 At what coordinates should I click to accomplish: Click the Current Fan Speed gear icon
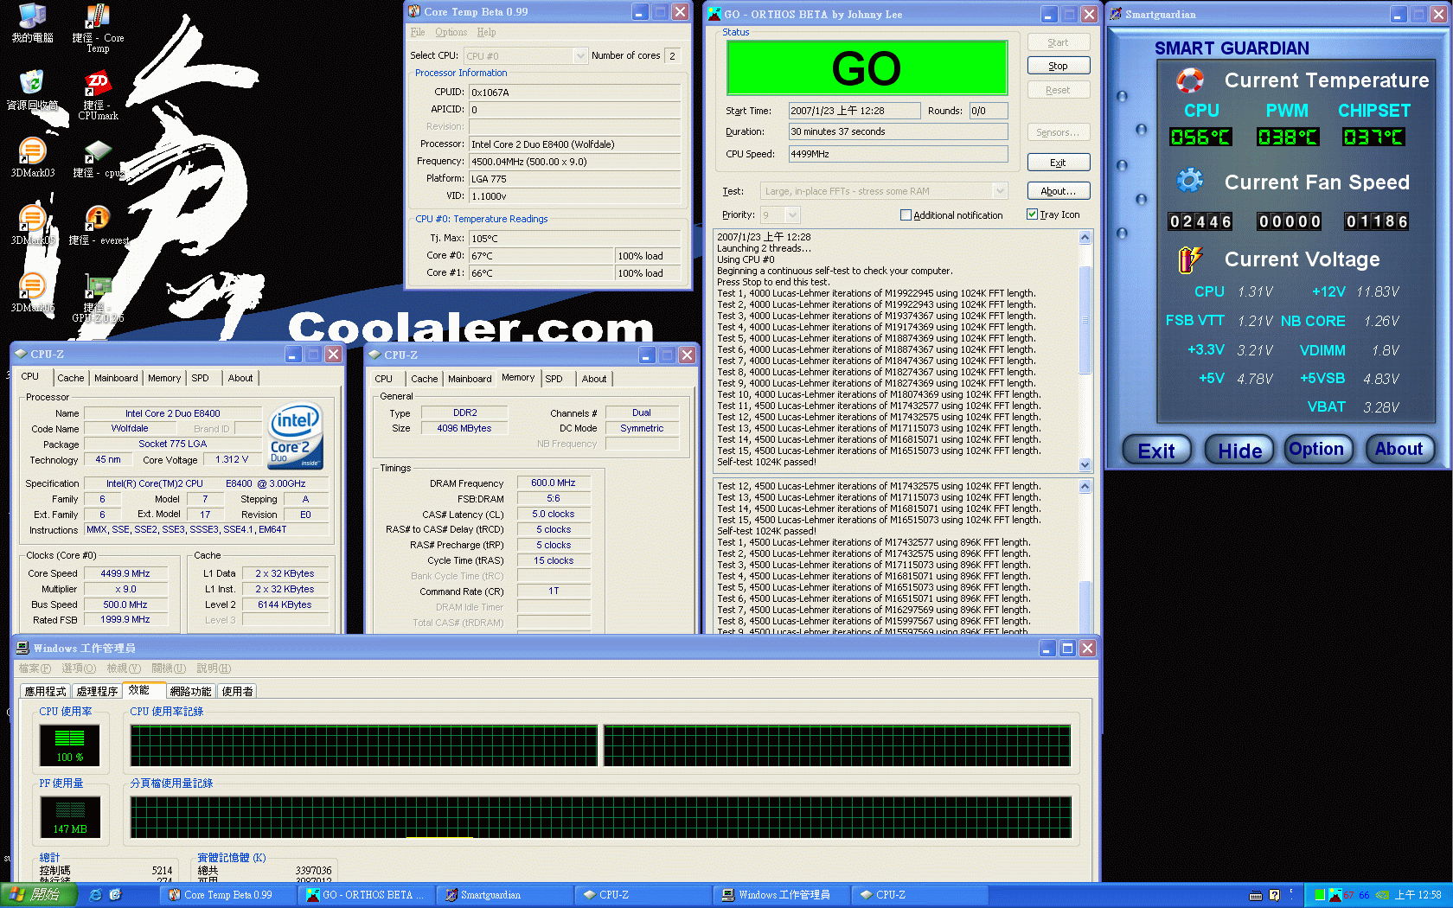(x=1190, y=182)
